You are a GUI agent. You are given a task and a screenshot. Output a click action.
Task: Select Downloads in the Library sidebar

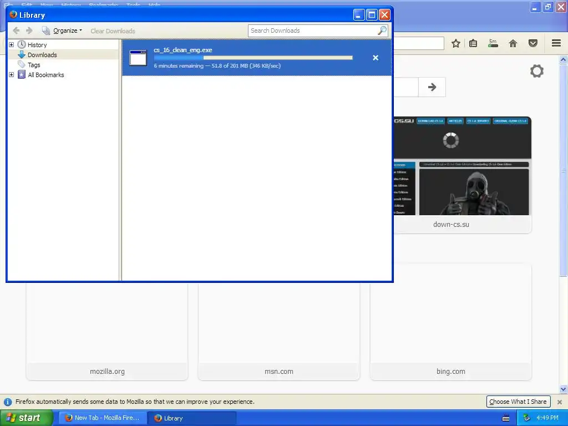42,55
